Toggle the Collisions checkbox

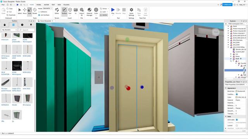click(x=39, y=12)
